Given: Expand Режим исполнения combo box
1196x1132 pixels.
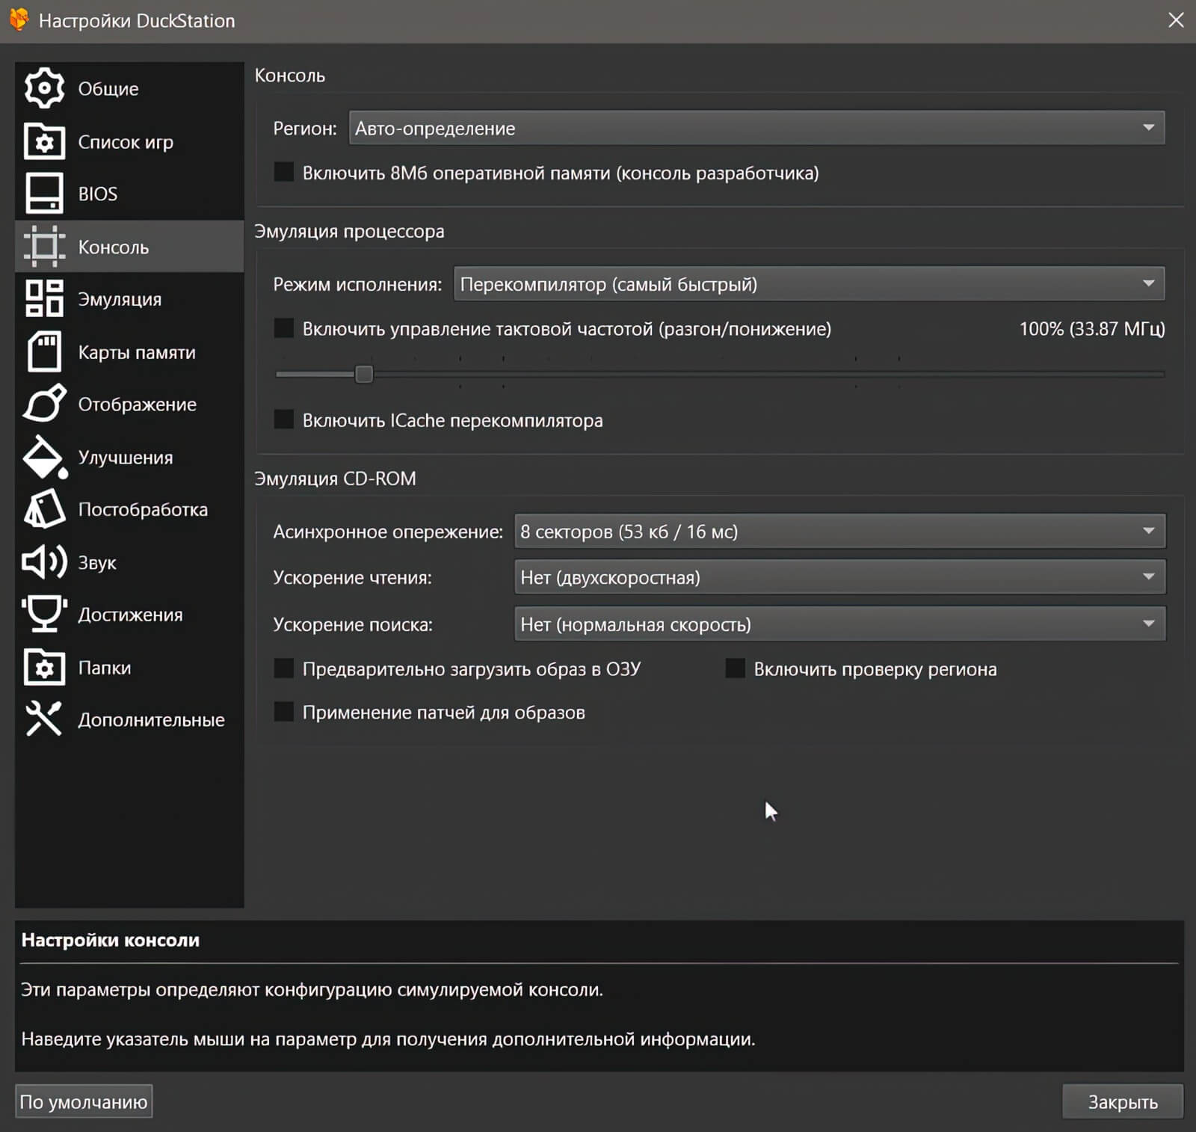Looking at the screenshot, I should click(809, 284).
